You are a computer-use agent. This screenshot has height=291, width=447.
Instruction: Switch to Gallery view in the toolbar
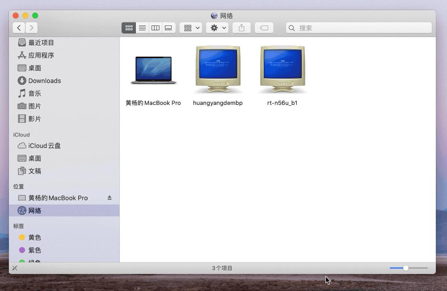tap(168, 28)
